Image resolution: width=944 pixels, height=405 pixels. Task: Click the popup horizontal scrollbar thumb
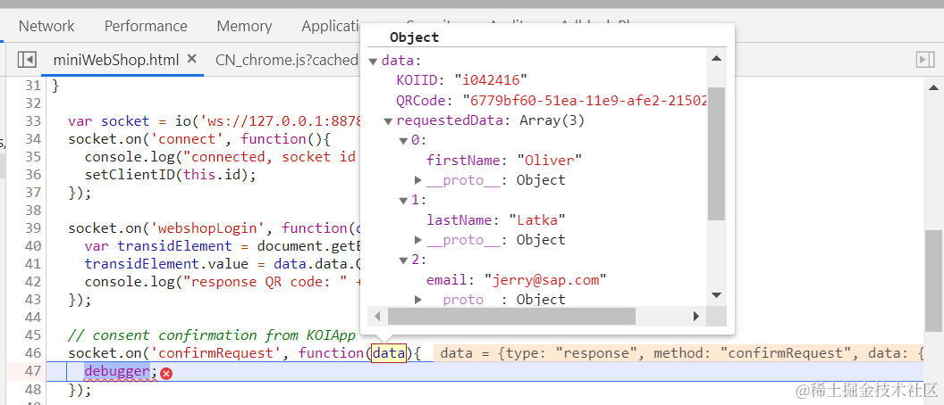point(511,316)
